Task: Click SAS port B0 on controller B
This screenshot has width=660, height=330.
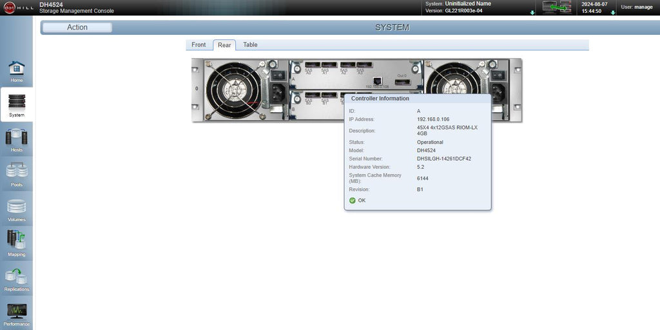Action: coord(313,95)
